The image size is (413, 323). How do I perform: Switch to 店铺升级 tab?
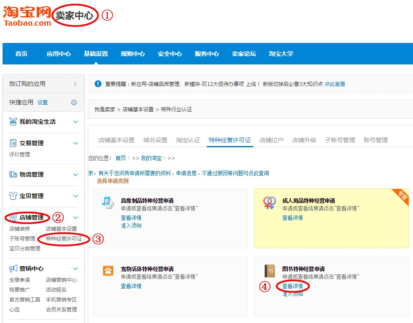click(x=304, y=140)
